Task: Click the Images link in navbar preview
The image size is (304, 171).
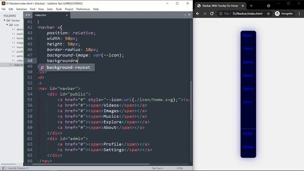Action: tap(248, 62)
